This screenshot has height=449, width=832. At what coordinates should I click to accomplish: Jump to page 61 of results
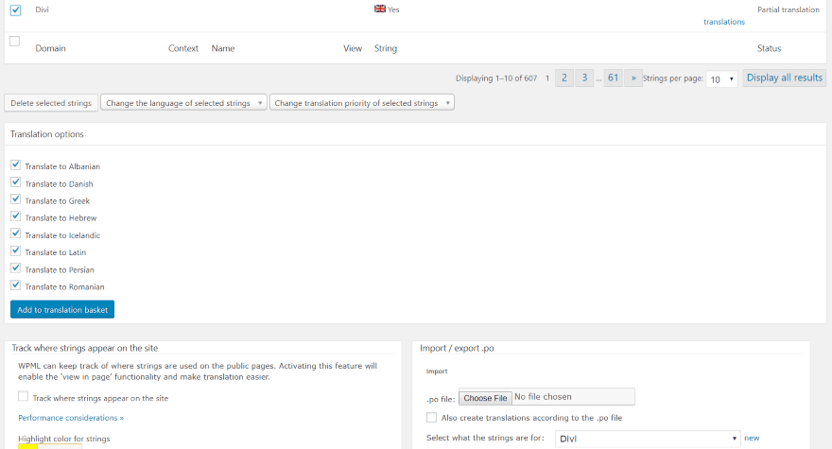tap(613, 78)
